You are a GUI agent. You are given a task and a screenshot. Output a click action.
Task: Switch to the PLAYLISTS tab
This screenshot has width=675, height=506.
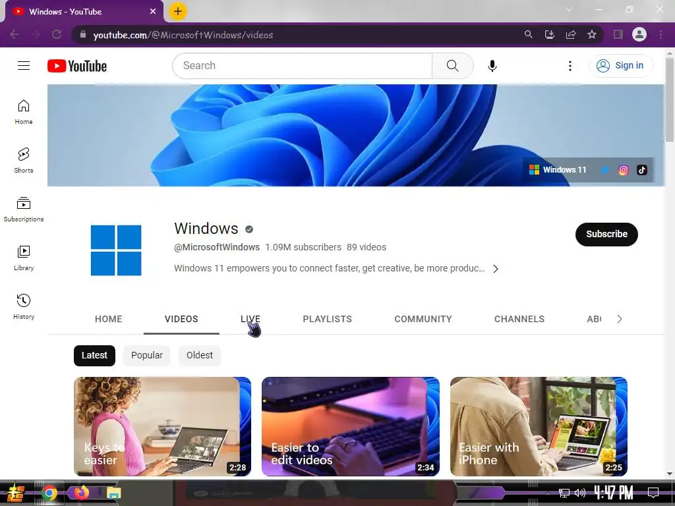[x=327, y=319]
